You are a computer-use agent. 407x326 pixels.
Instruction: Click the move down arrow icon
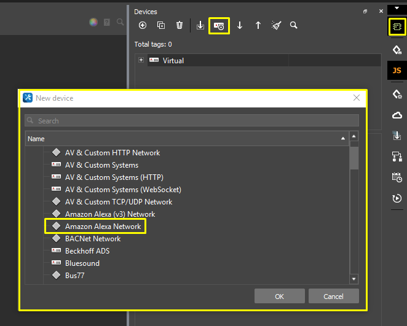pos(240,25)
